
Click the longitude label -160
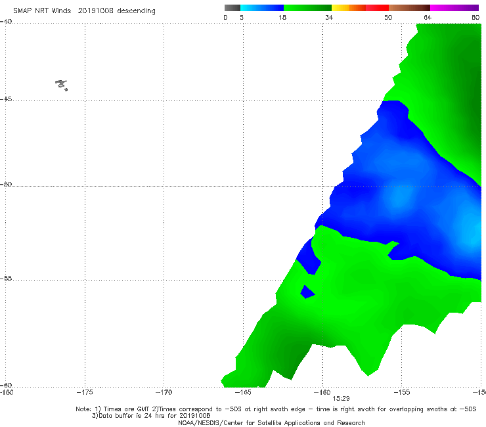tap(322, 392)
